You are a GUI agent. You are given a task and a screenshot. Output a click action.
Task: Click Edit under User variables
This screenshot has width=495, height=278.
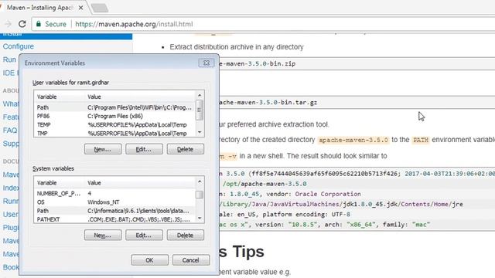coord(144,149)
